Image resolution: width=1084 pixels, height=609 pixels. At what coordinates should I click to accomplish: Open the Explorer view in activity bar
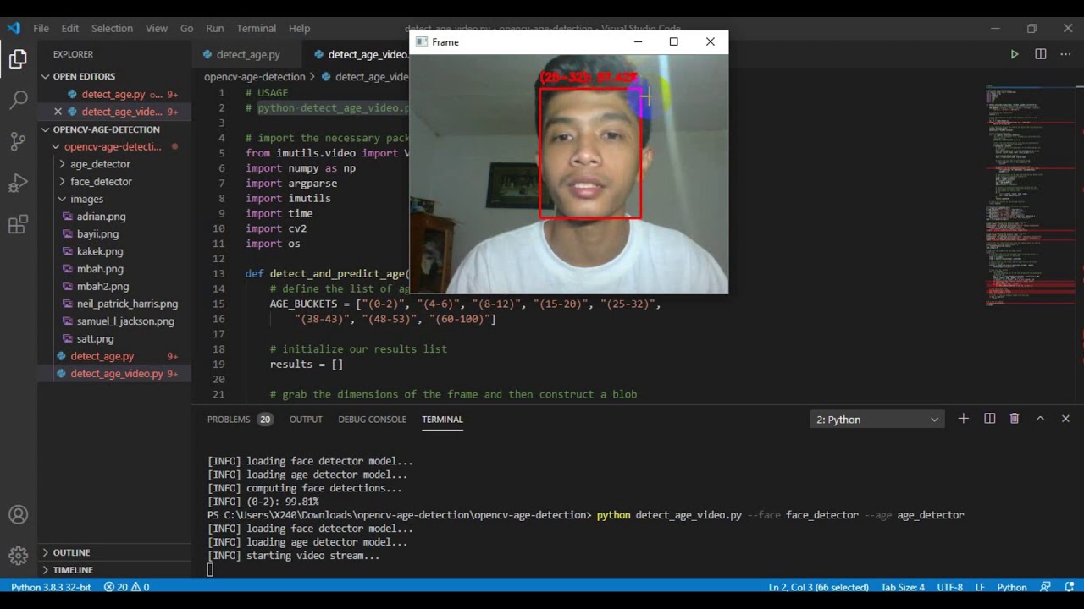18,59
